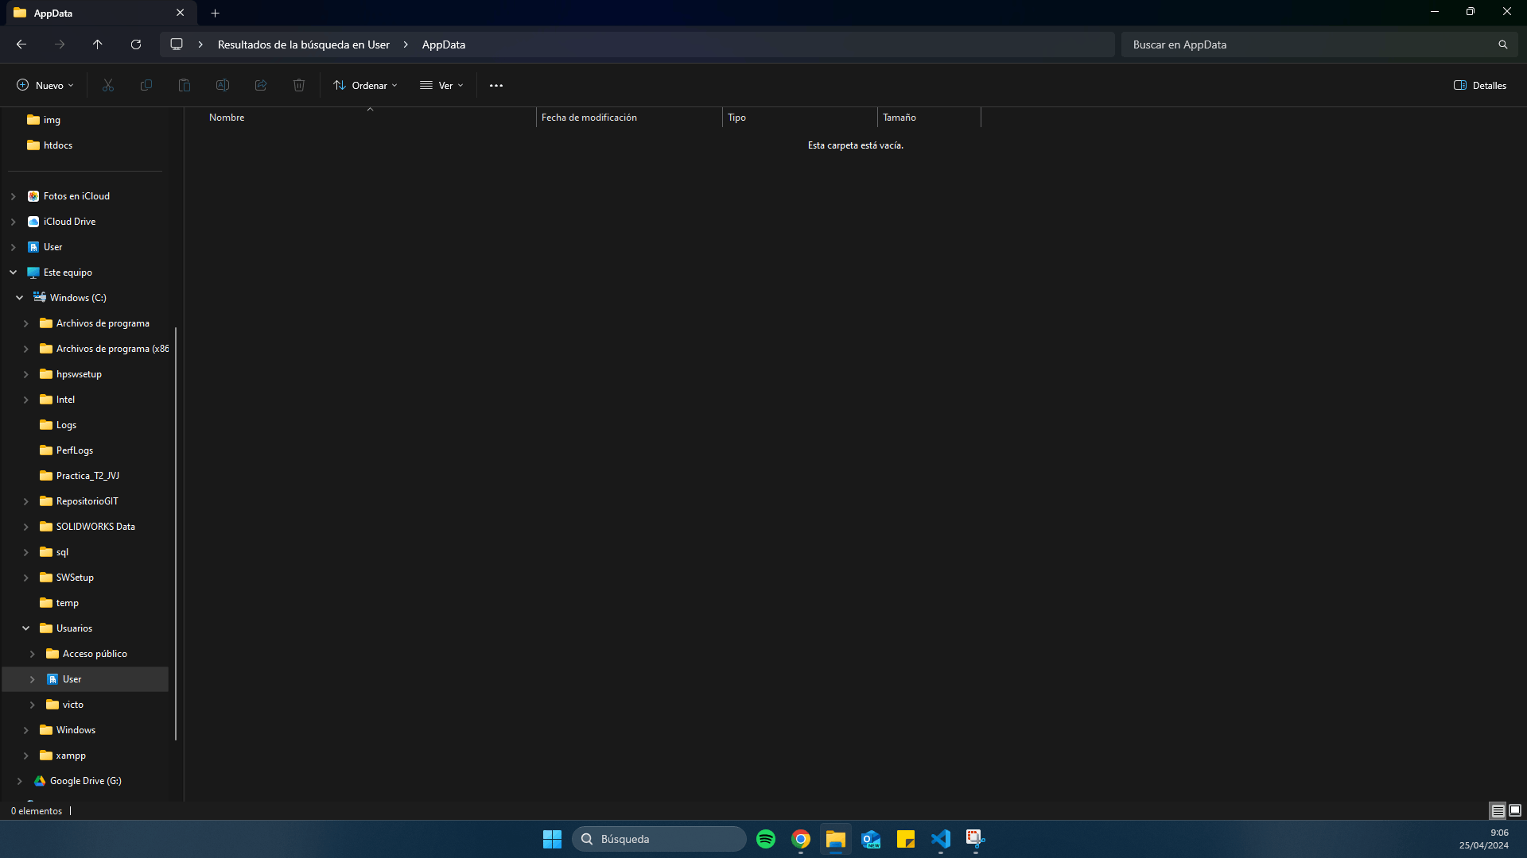
Task: Click the Refresh button in navigation bar
Action: pyautogui.click(x=136, y=44)
